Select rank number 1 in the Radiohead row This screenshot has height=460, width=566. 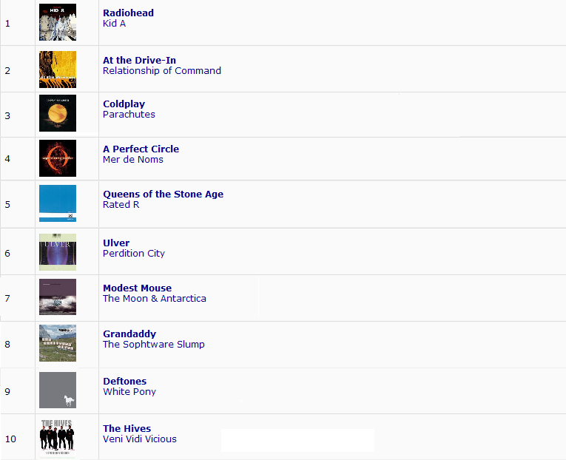7,24
